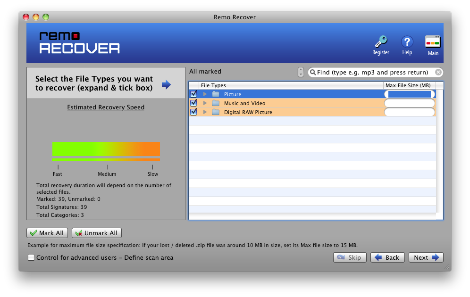Click the Slow speed label
Viewport: 470px width, 297px height.
tap(152, 174)
